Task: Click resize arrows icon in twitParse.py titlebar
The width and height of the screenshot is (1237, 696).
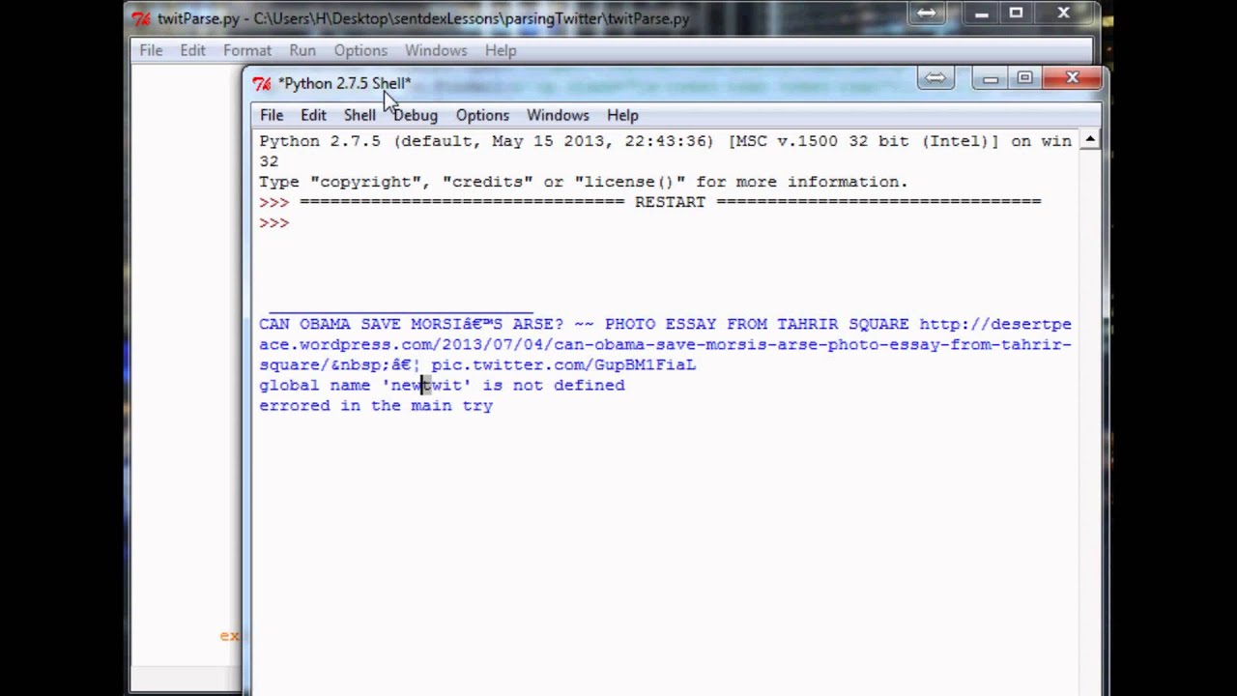Action: click(926, 13)
